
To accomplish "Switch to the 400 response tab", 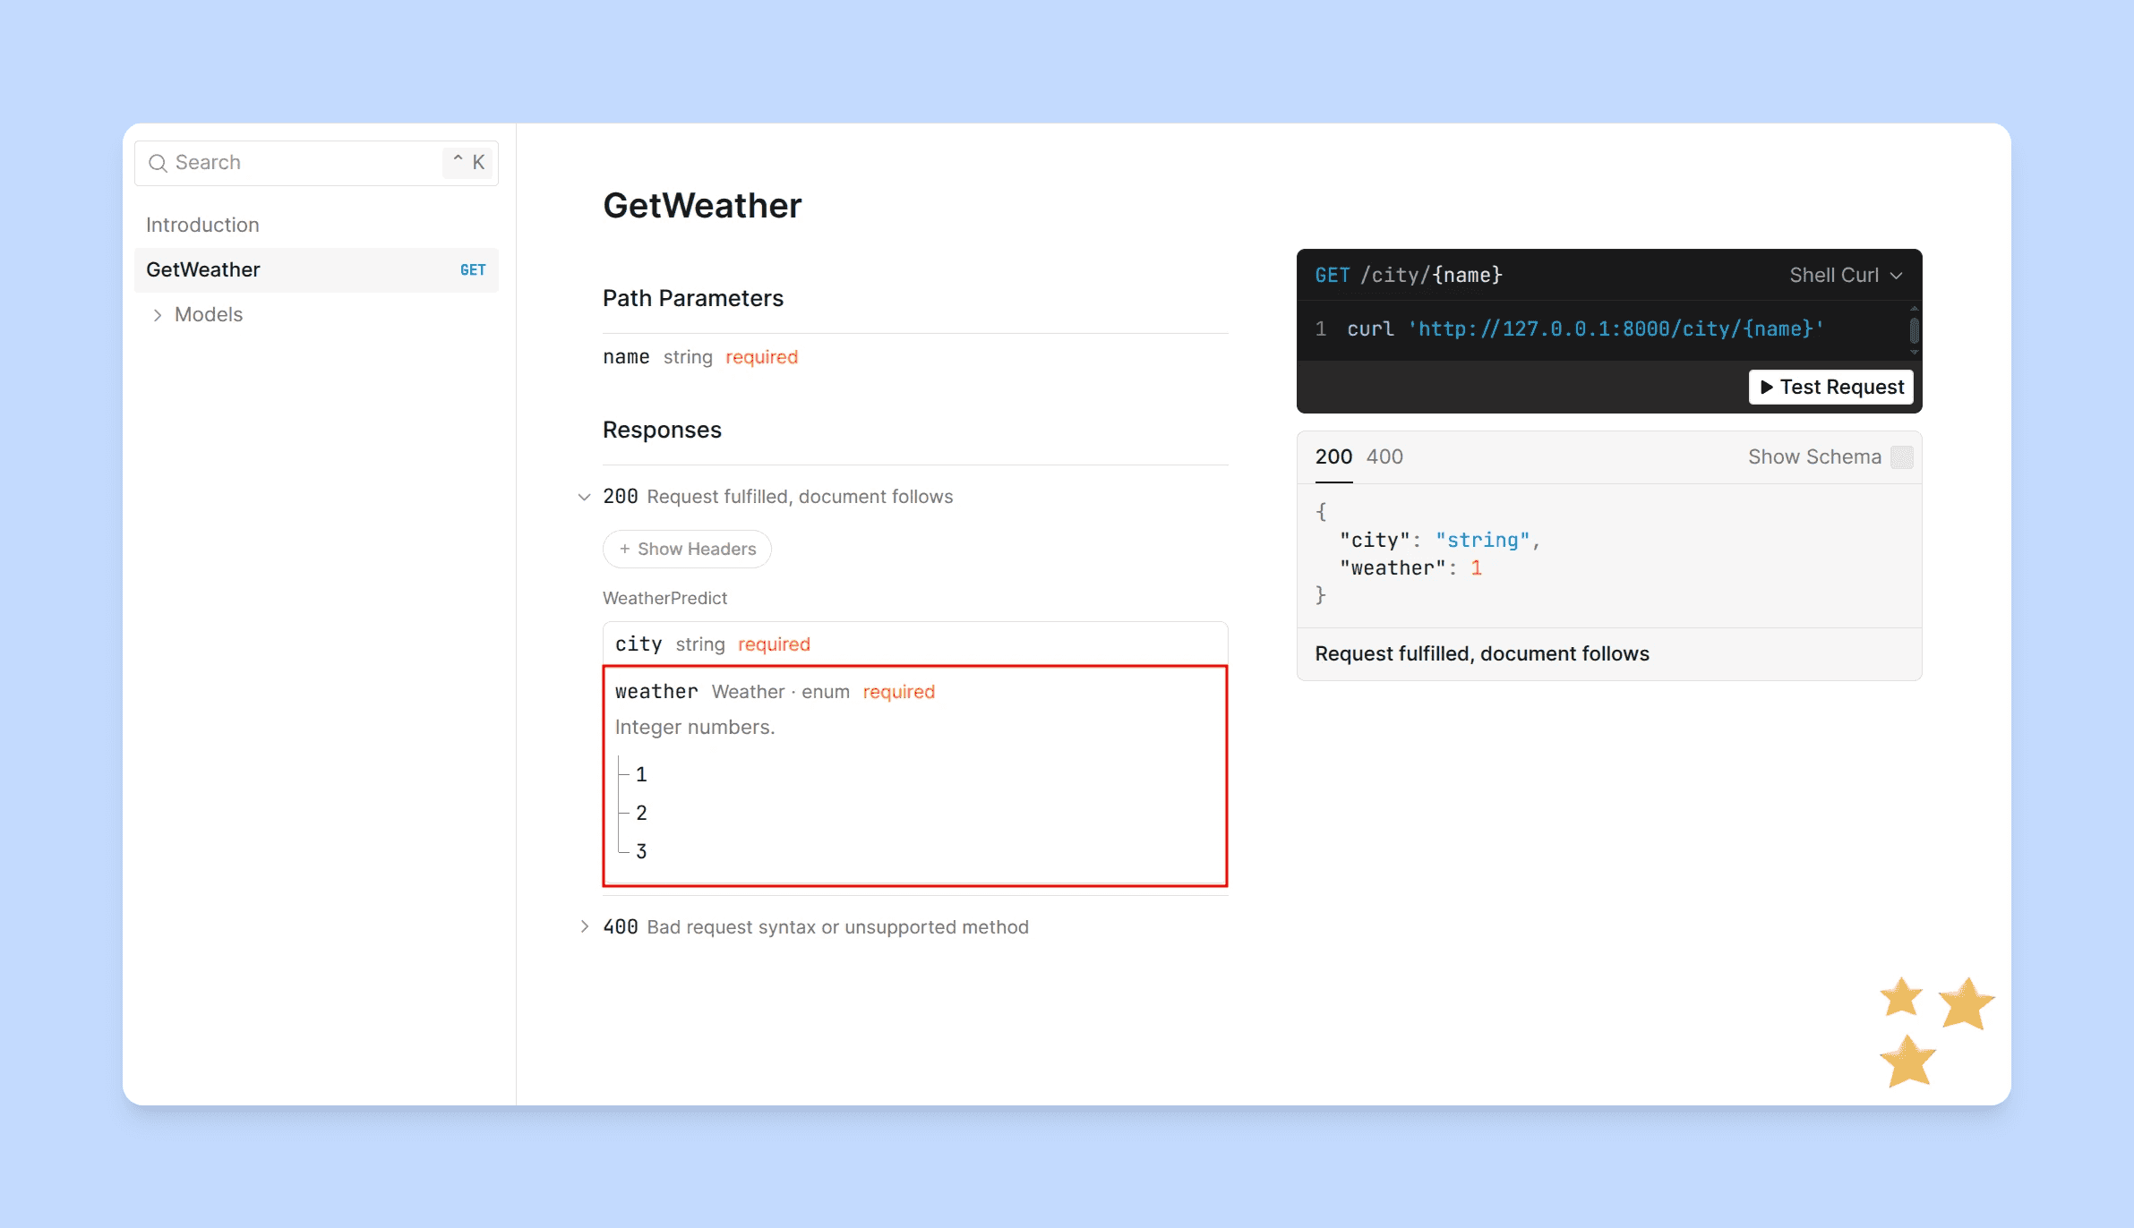I will coord(1384,457).
